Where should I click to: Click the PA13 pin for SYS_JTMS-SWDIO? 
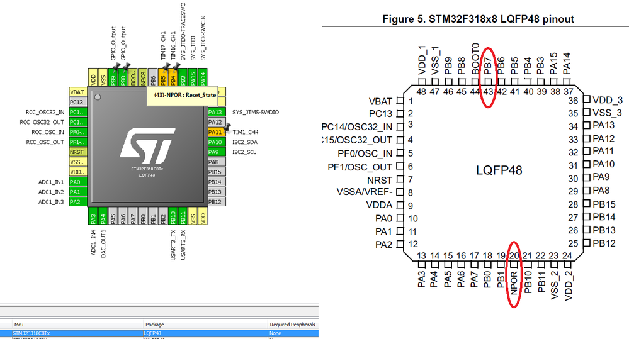pyautogui.click(x=217, y=112)
